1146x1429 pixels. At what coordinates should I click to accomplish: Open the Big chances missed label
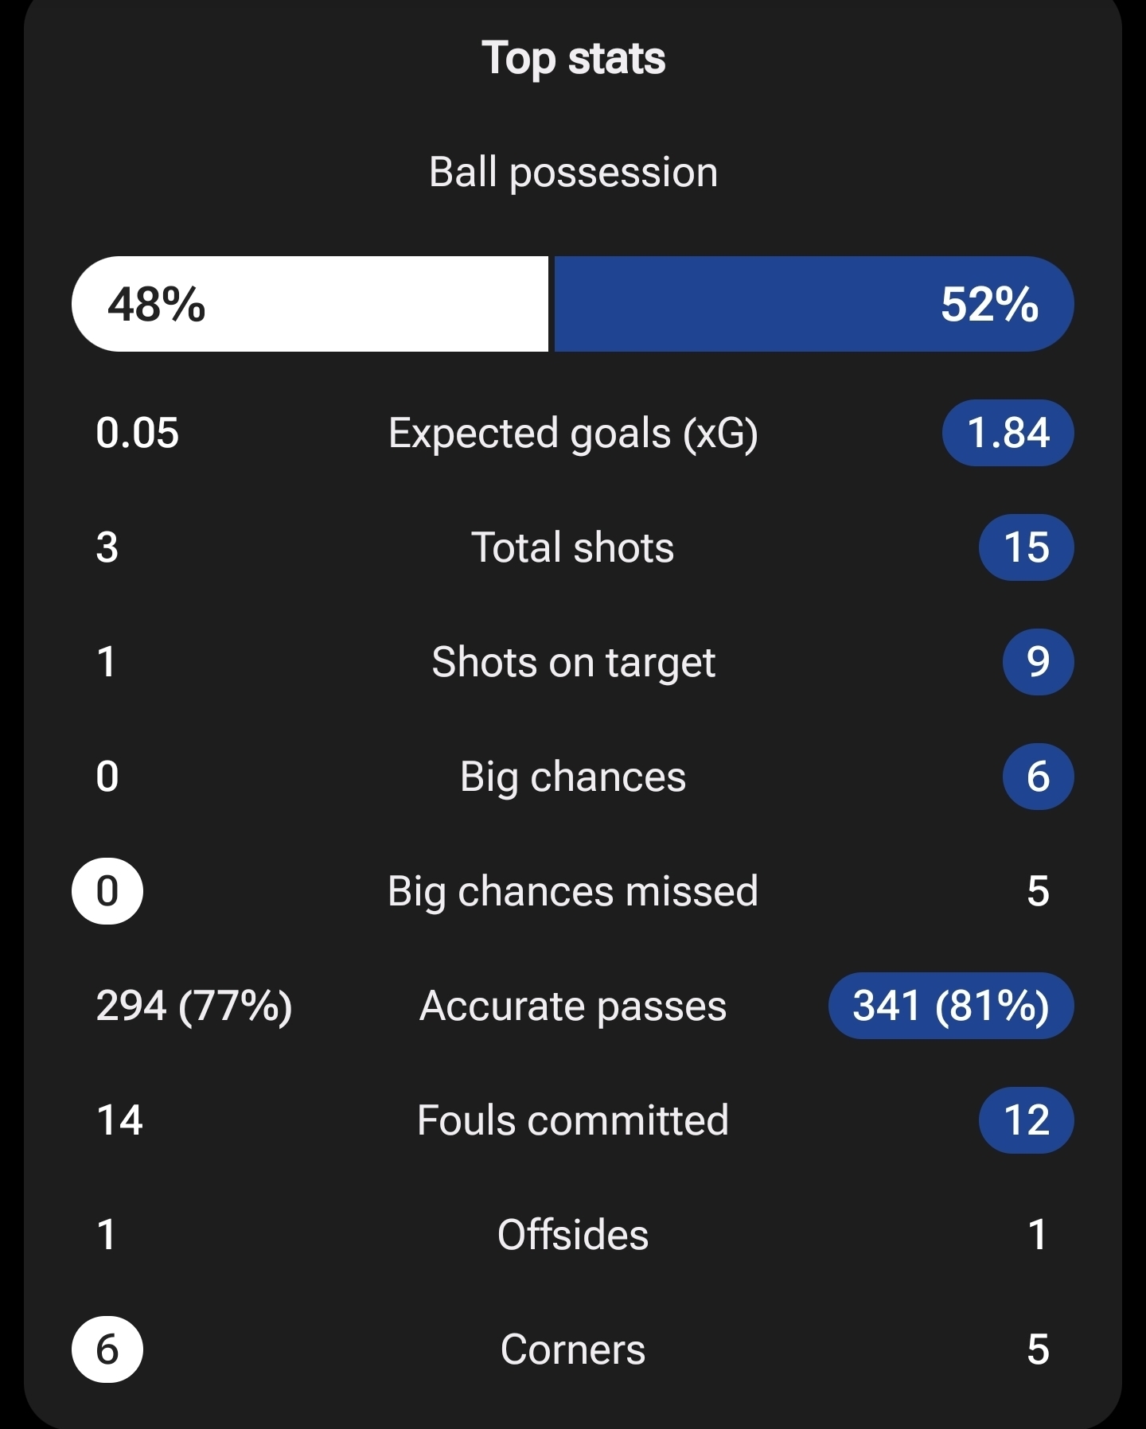click(573, 892)
